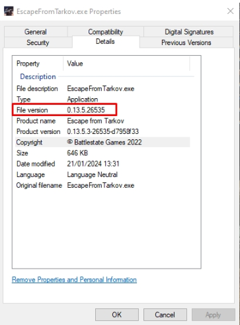
Task: Open the Previous Versions tab
Action: coord(186,42)
